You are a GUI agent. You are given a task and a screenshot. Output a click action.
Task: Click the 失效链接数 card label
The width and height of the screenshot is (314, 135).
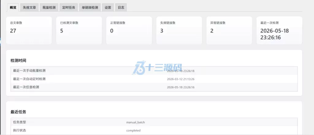[168, 23]
